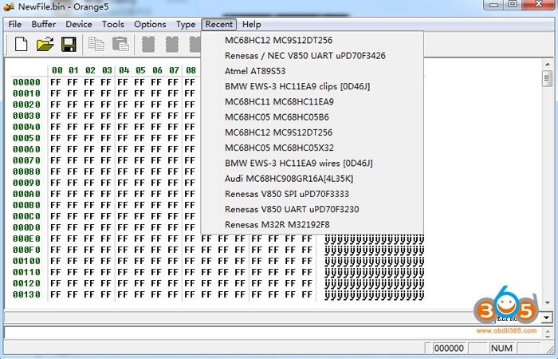Open the Device menu

pyautogui.click(x=79, y=24)
